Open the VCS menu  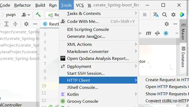point(80,5)
